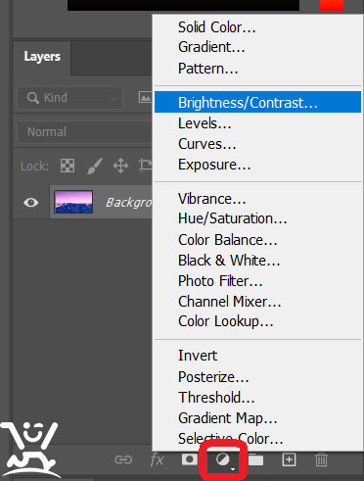Filter layers by pixel layer icon

145,97
